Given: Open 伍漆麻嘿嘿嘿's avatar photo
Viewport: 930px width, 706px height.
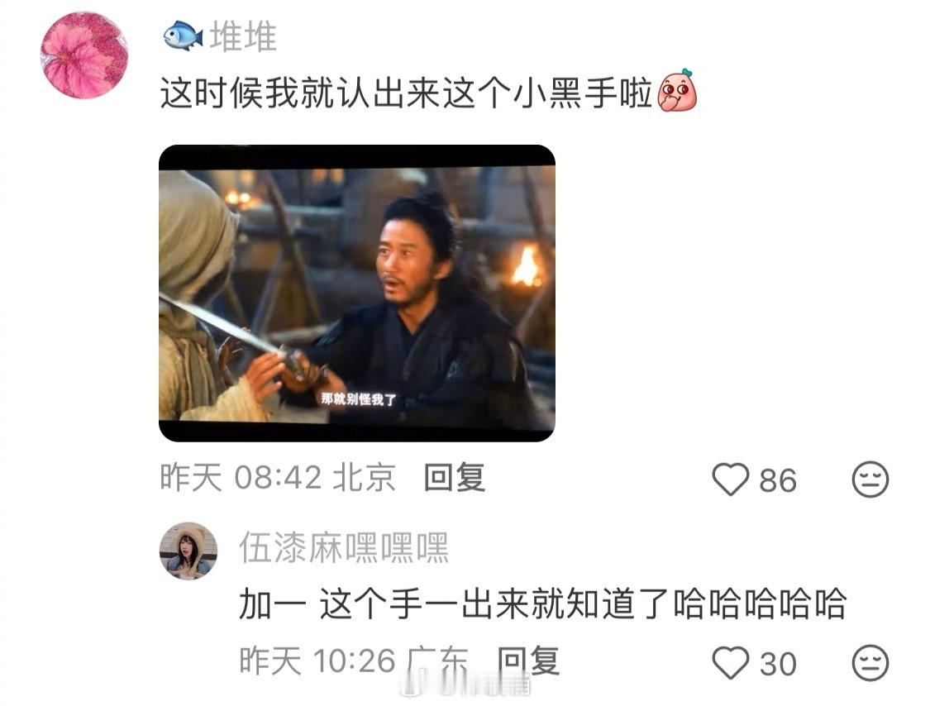Looking at the screenshot, I should click(188, 551).
